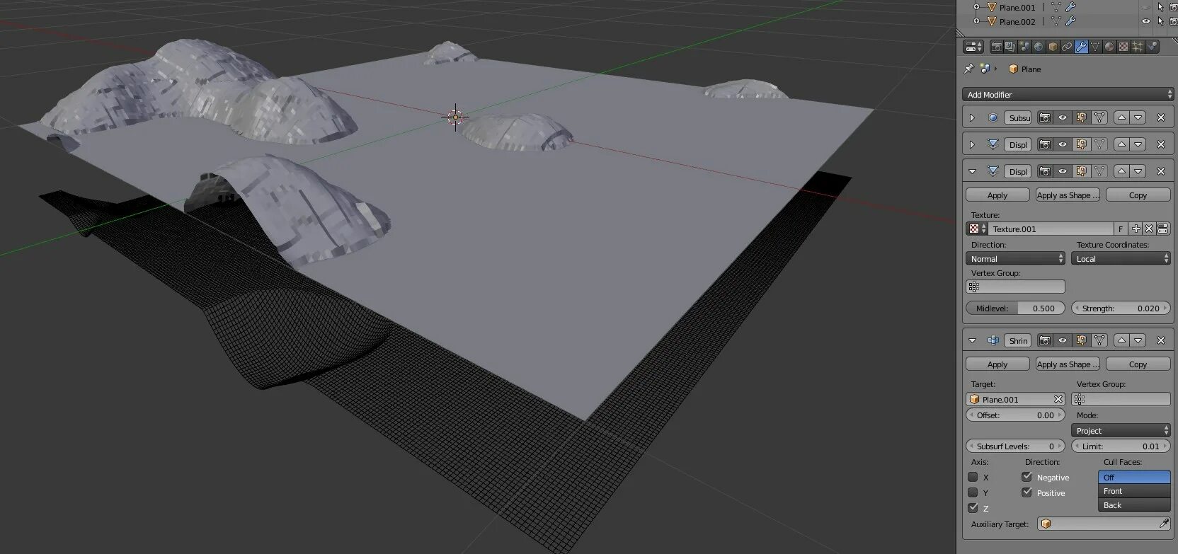The height and width of the screenshot is (554, 1178).
Task: Toggle viewport visibility of collapsed Displace modifier
Action: [x=1063, y=144]
